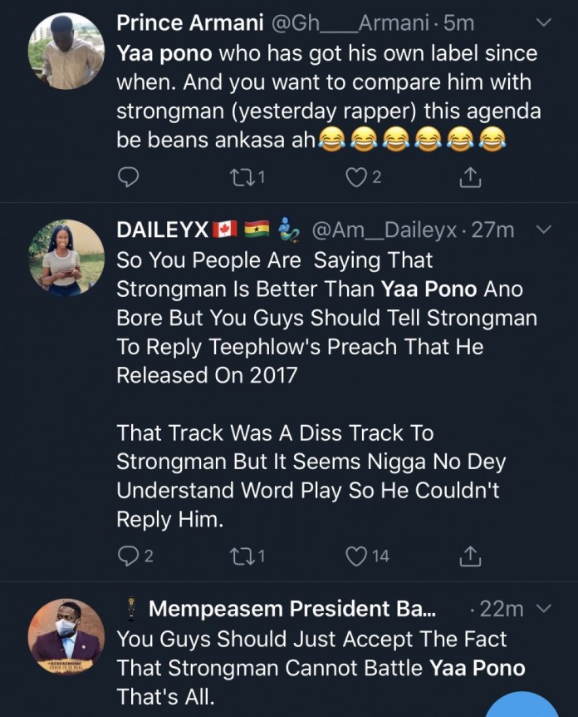This screenshot has width=578, height=717.
Task: Expand the menu arrow on DAILEYX's tweet
Action: point(544,230)
